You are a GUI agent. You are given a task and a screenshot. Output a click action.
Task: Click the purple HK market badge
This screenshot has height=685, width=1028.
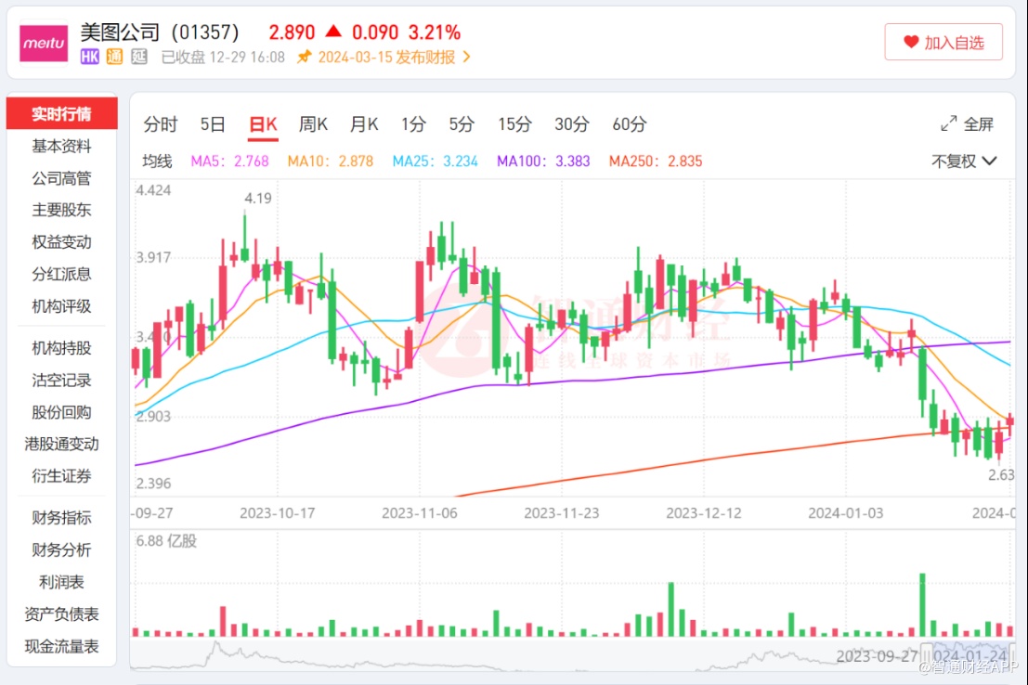[90, 57]
